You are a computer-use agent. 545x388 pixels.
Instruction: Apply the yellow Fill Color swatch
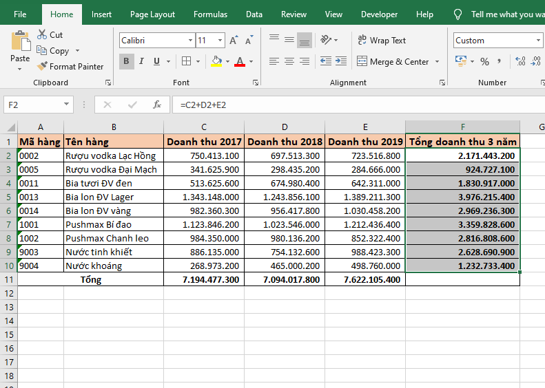[x=216, y=62]
